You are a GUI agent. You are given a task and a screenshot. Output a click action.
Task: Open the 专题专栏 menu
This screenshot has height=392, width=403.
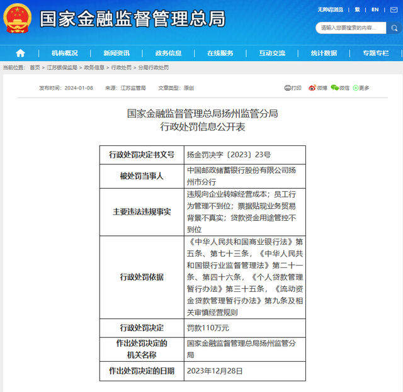[x=376, y=53]
